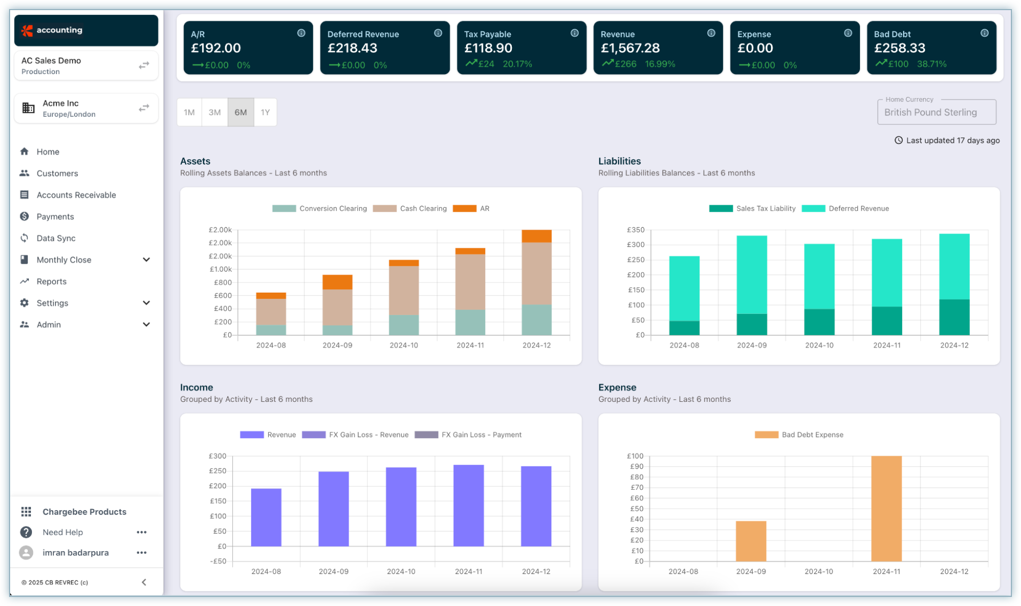Click the Need Help question mark icon

pyautogui.click(x=26, y=532)
